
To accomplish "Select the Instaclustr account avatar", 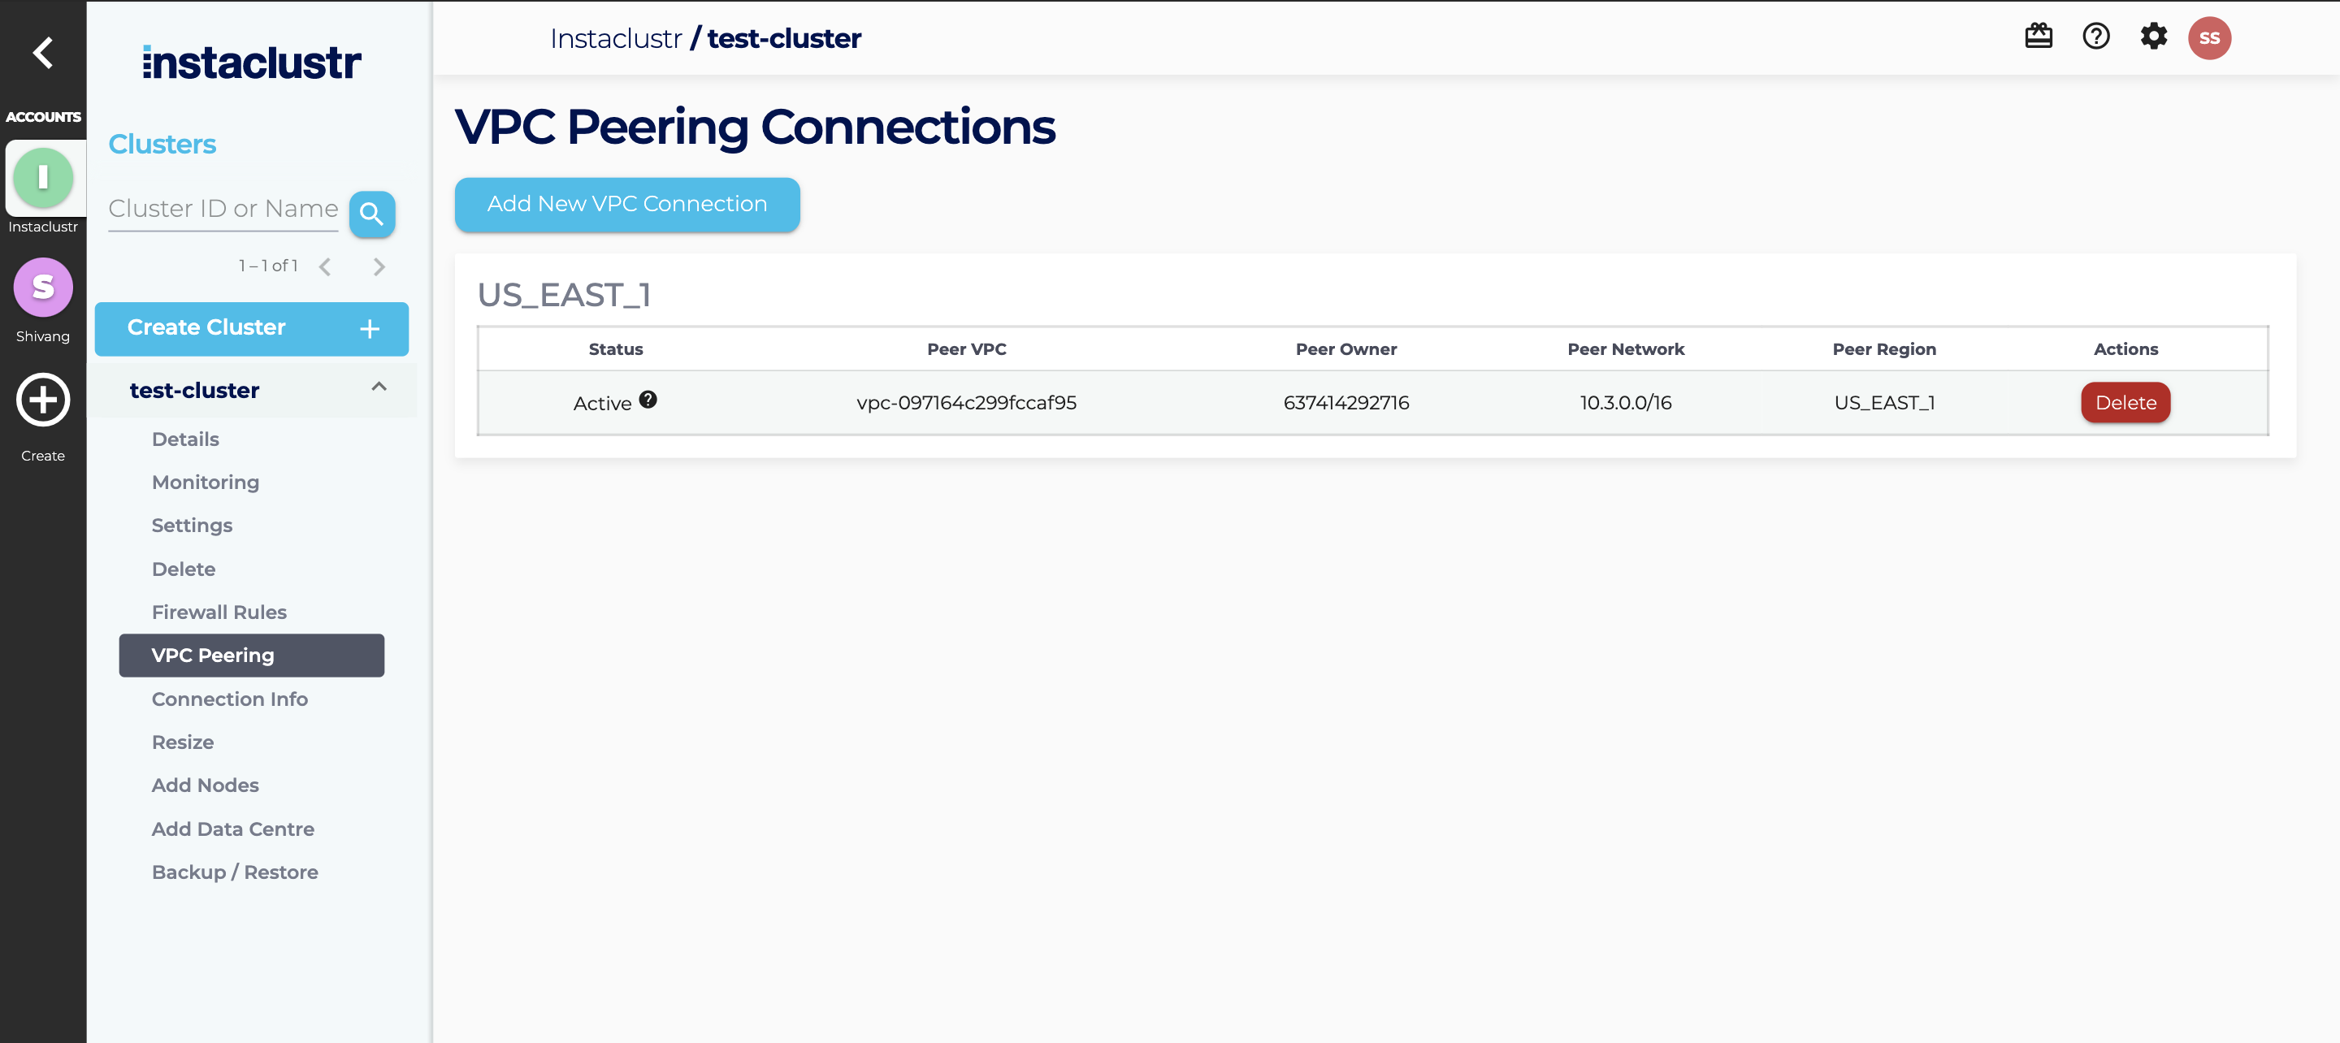I will click(x=43, y=178).
